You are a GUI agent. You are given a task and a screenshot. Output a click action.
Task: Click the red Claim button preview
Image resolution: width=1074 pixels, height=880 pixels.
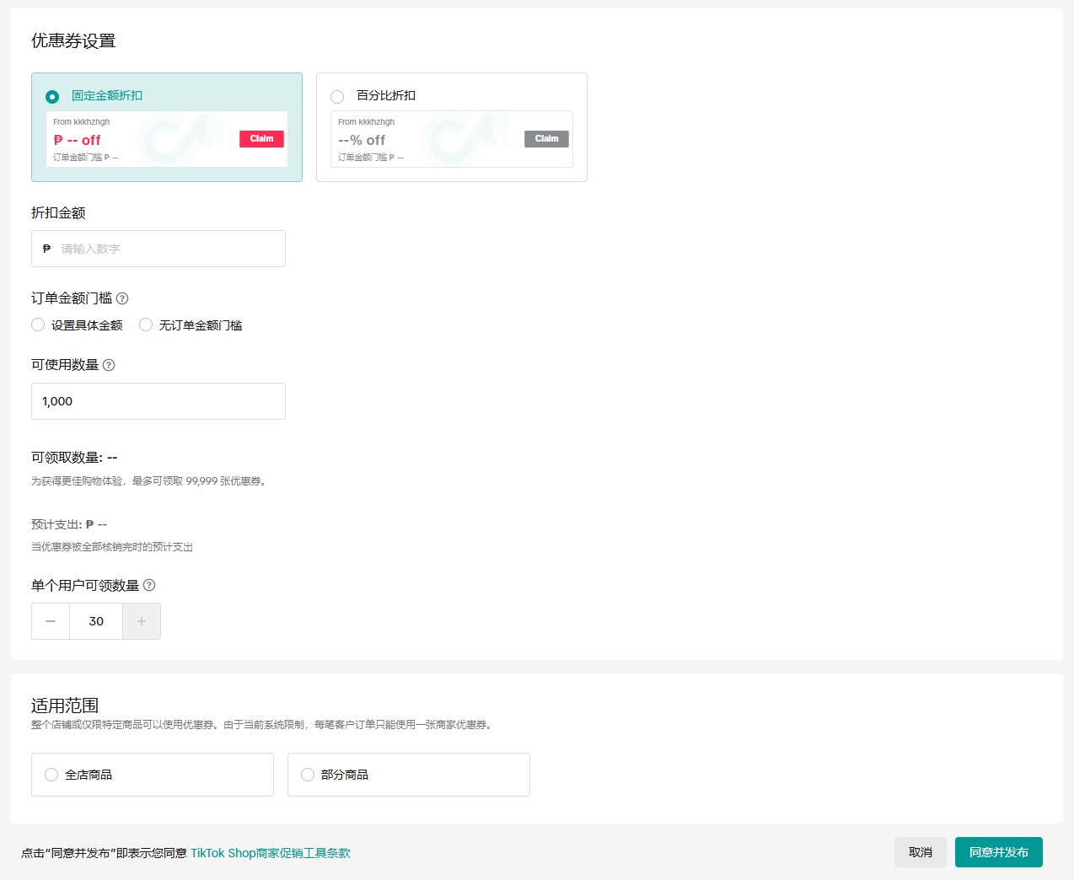261,139
